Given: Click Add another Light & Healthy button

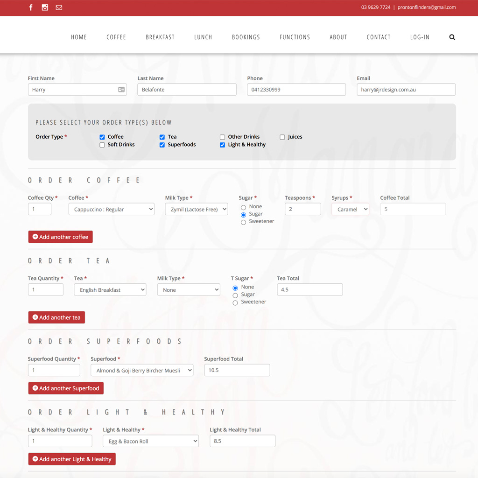Looking at the screenshot, I should pos(72,459).
